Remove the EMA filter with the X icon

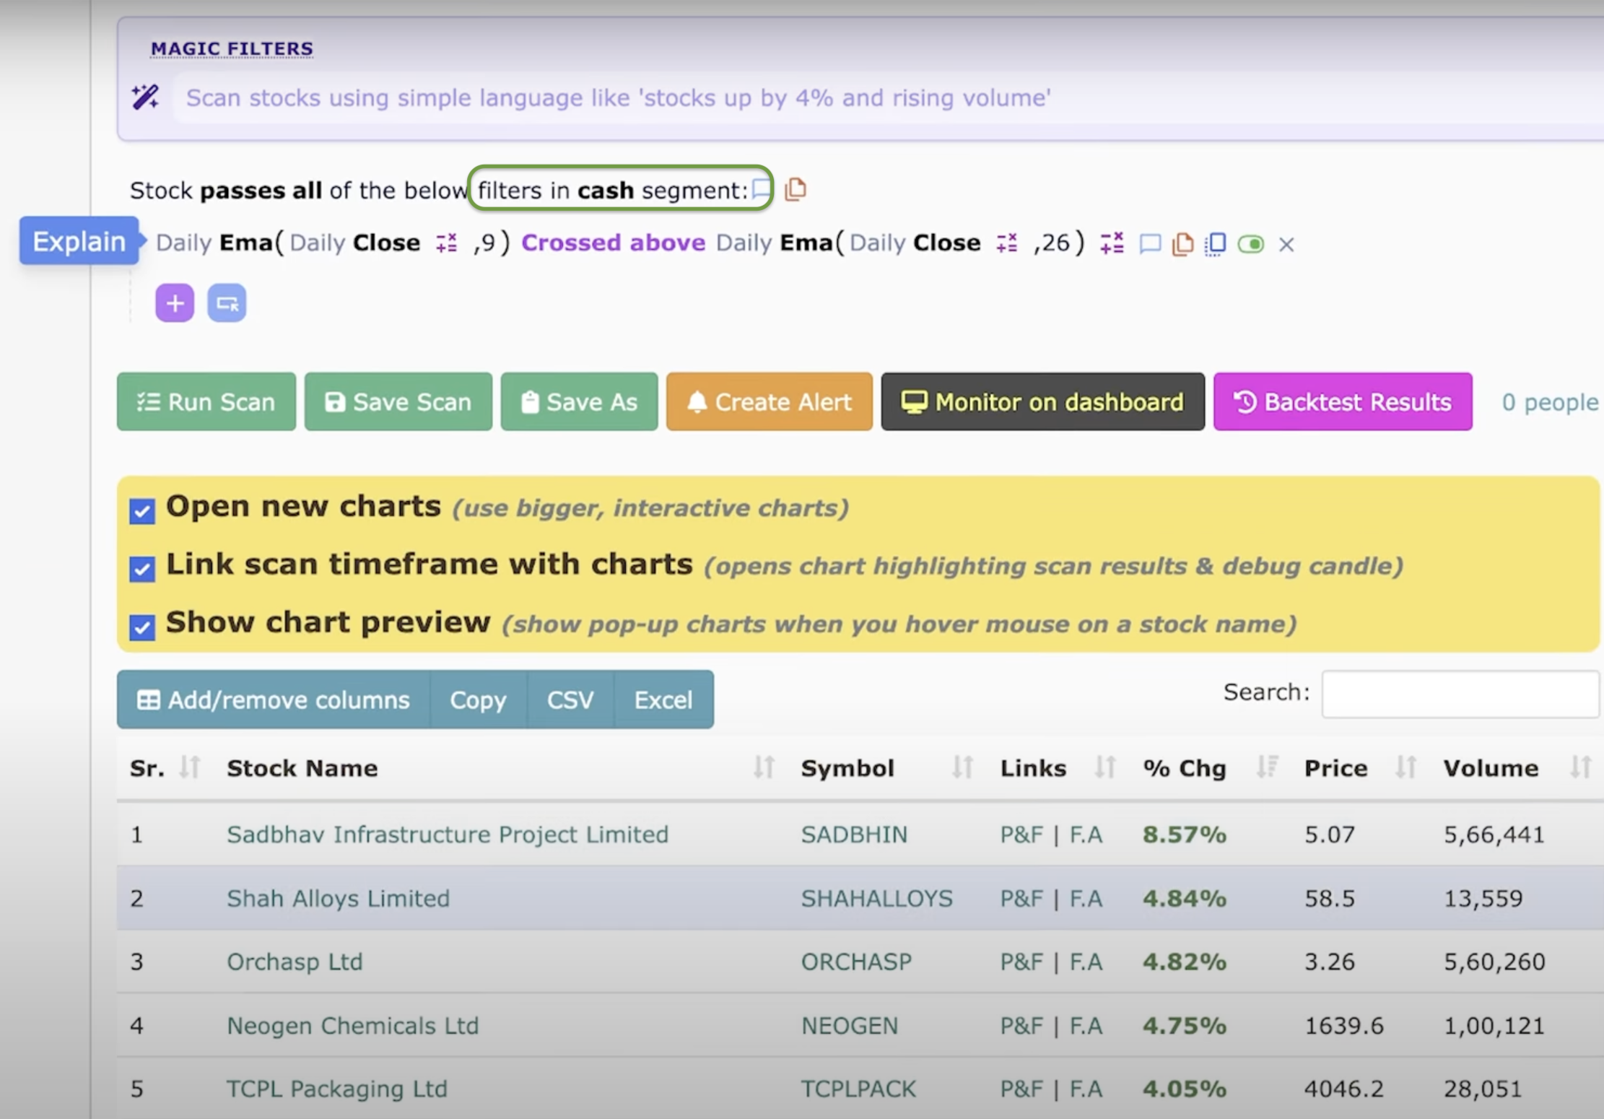tap(1286, 245)
